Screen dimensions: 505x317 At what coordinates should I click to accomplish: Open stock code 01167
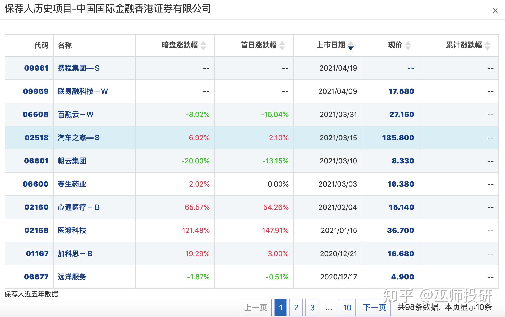(37, 254)
